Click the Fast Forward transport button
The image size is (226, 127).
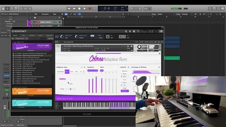(74, 8)
